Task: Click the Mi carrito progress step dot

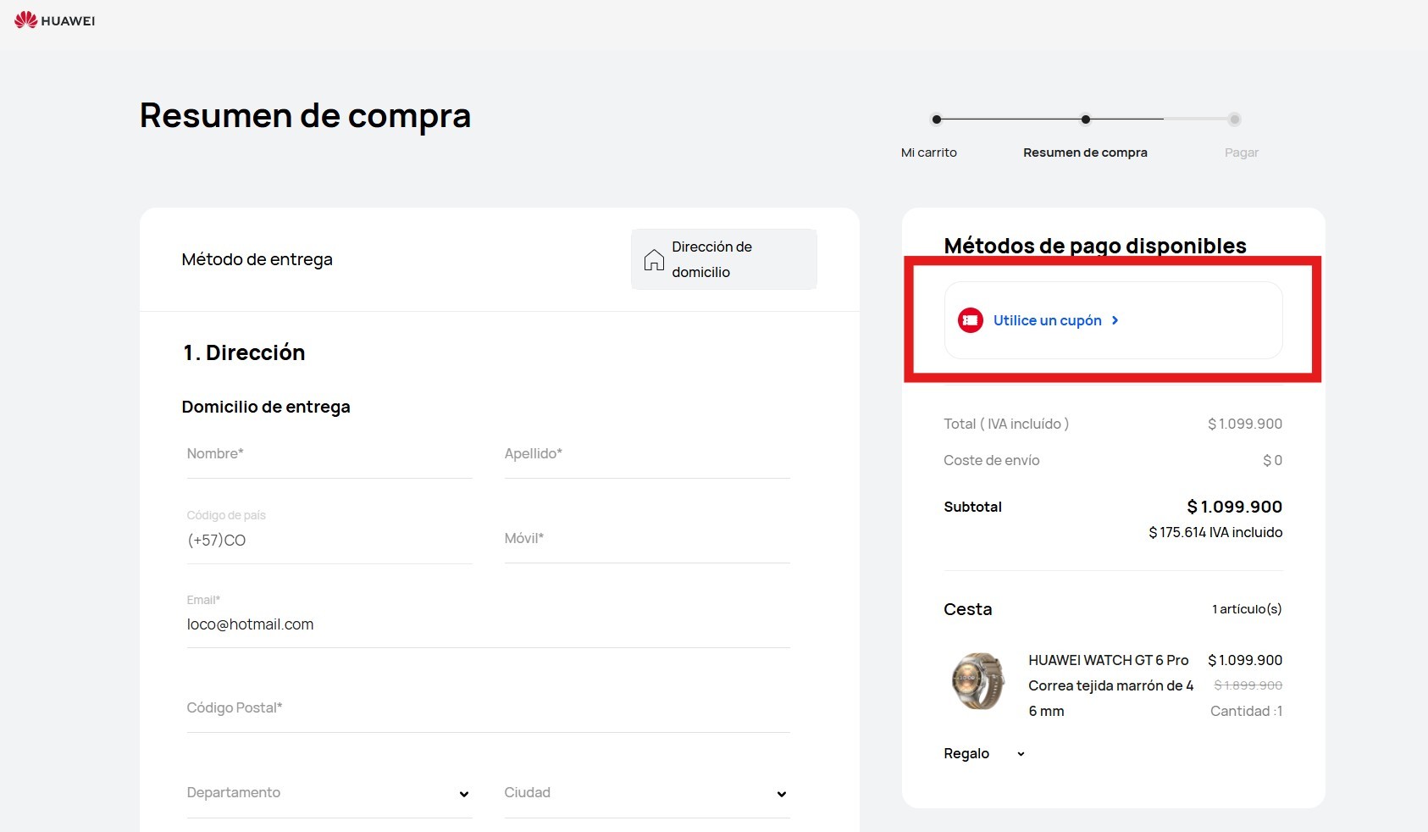Action: coord(936,119)
